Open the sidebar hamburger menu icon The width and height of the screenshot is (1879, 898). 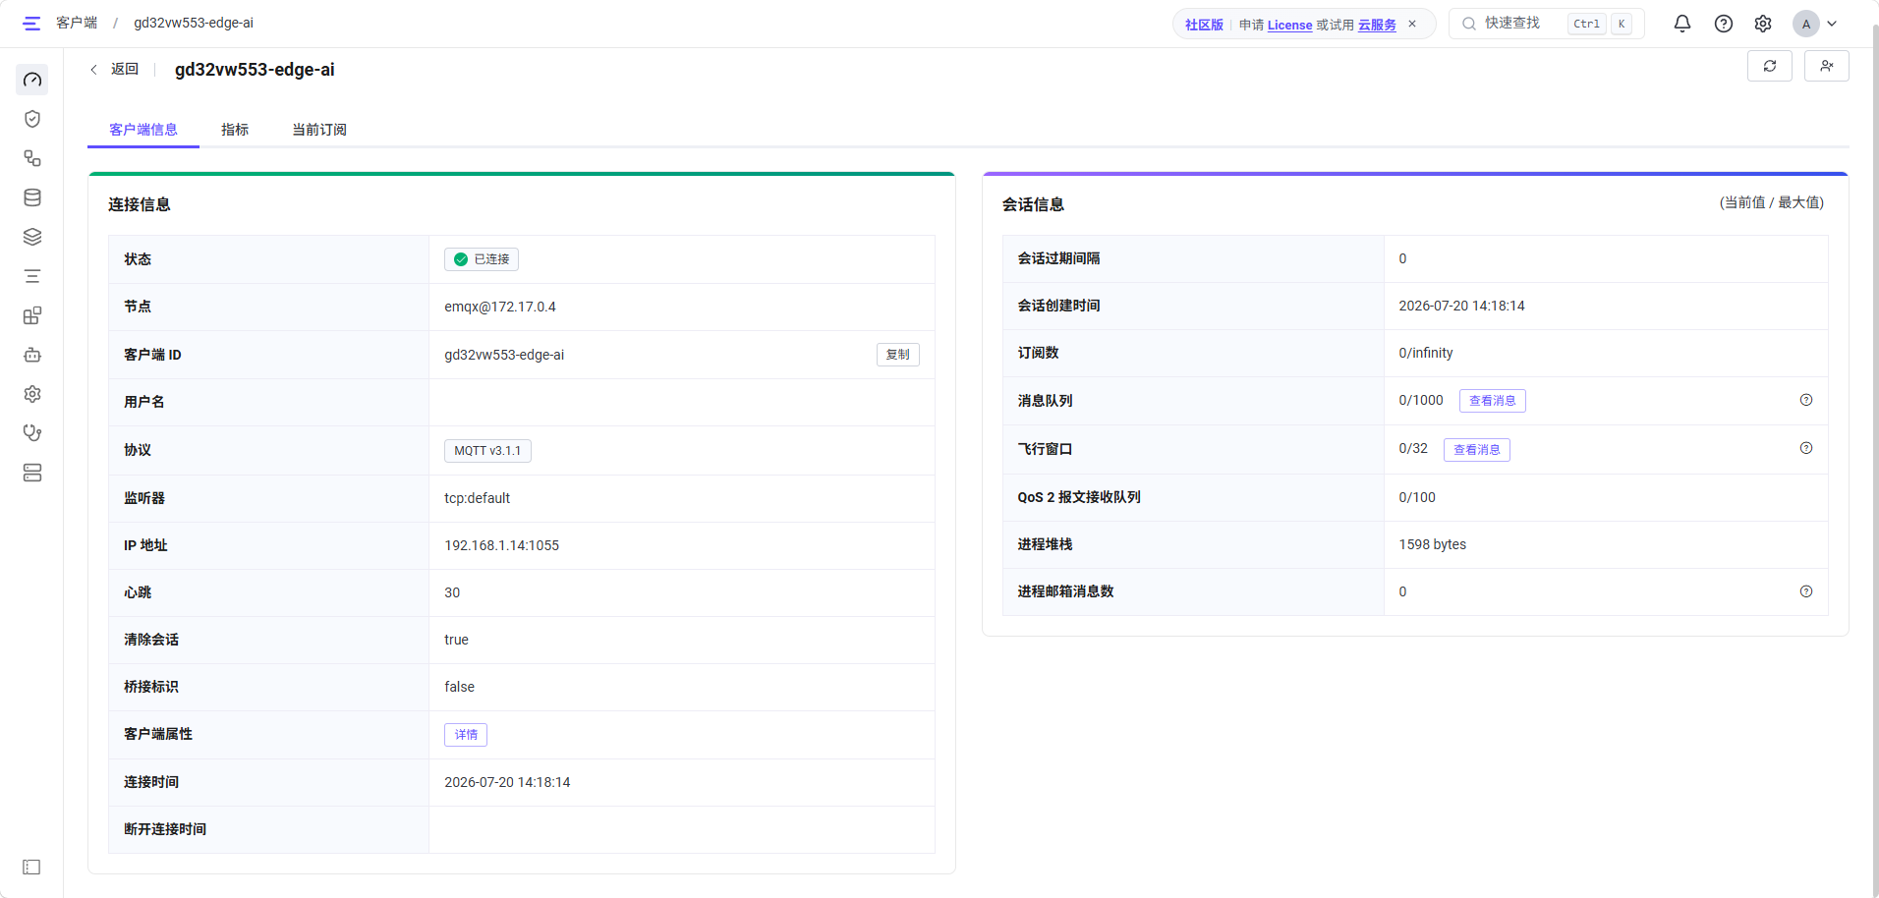pos(31,23)
